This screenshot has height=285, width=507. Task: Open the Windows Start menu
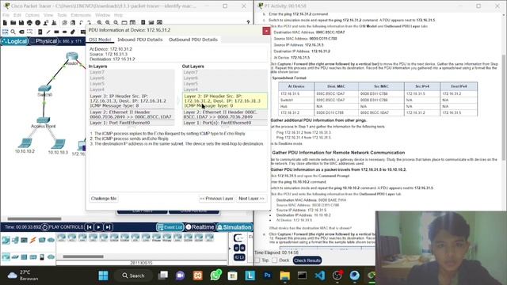click(103, 275)
